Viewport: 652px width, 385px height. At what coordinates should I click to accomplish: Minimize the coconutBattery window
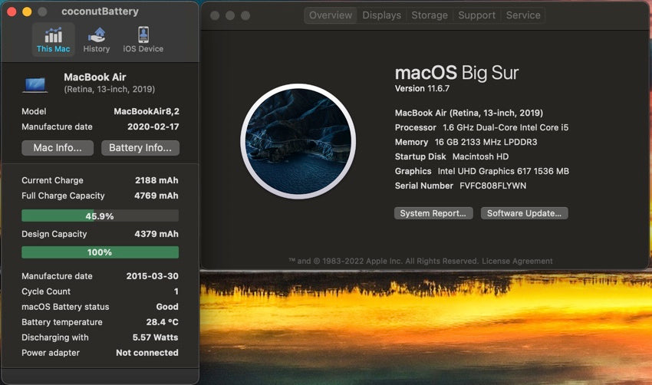(27, 12)
